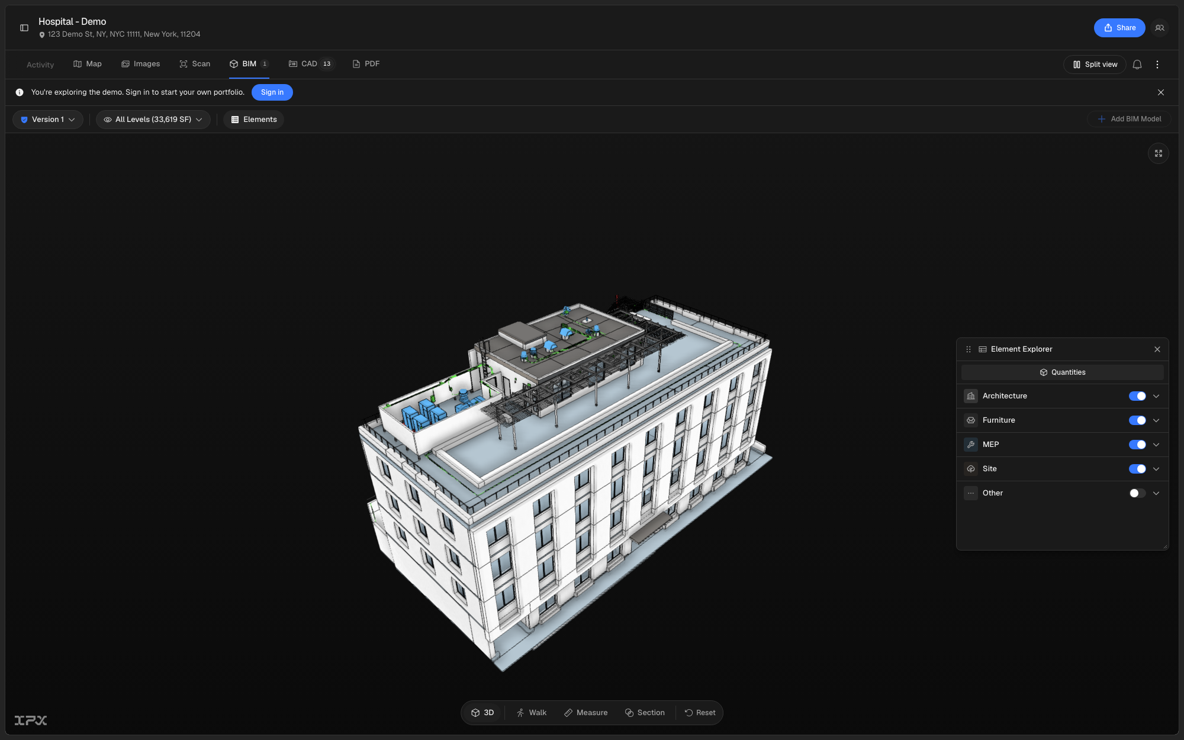The width and height of the screenshot is (1184, 740).
Task: Switch to the PDF tab
Action: click(x=366, y=64)
